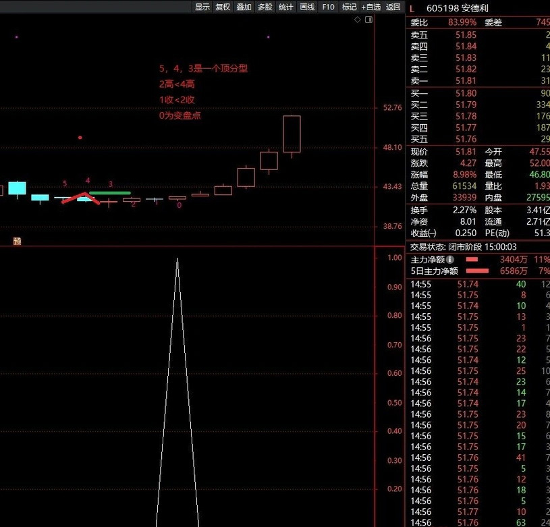The image size is (550, 527).
Task: Switch to 多股 multi-stock view
Action: [265, 7]
